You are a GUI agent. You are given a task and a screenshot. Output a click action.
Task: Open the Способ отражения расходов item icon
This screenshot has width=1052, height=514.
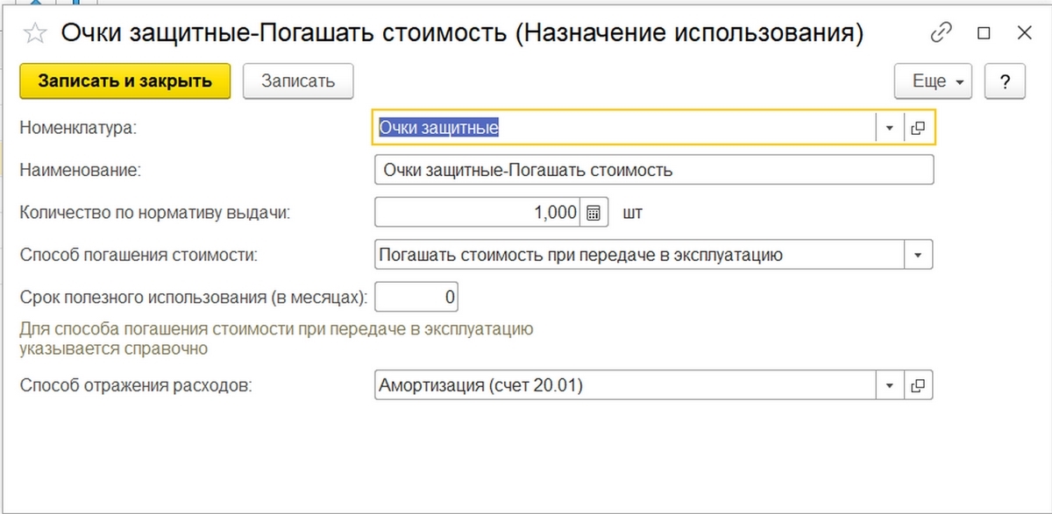pos(918,385)
